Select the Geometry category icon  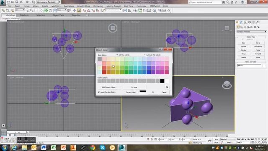(238, 27)
